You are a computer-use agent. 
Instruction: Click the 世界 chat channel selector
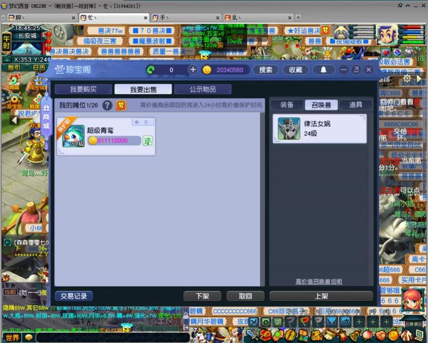click(x=13, y=338)
